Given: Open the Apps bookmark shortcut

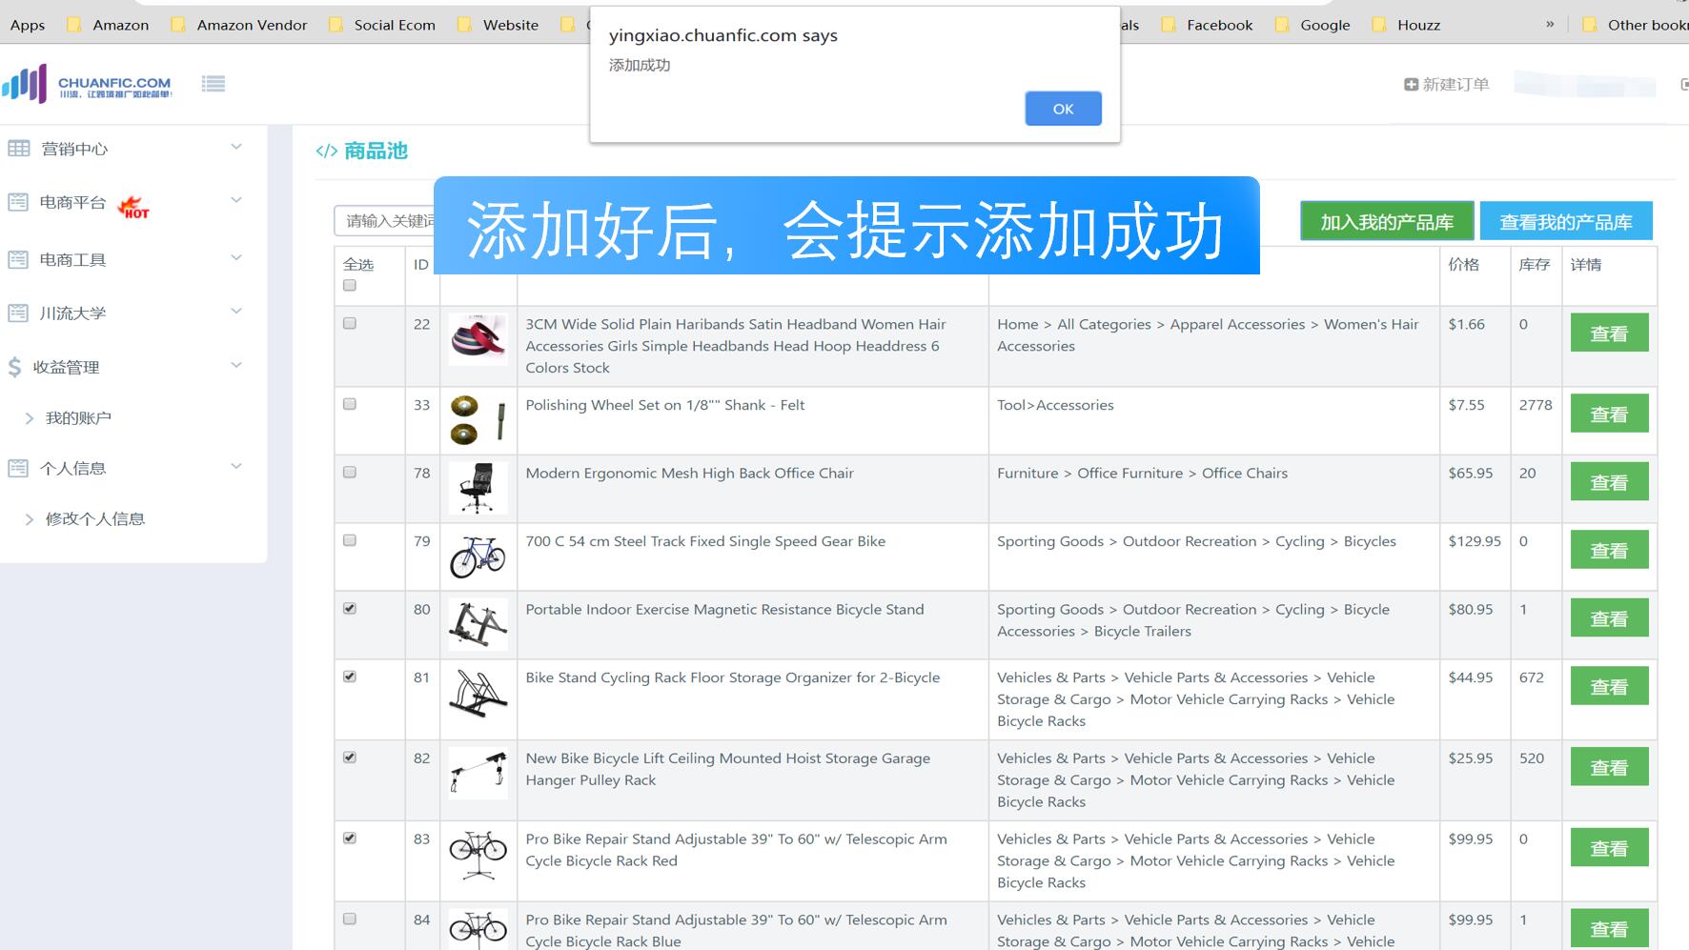Looking at the screenshot, I should tap(28, 25).
